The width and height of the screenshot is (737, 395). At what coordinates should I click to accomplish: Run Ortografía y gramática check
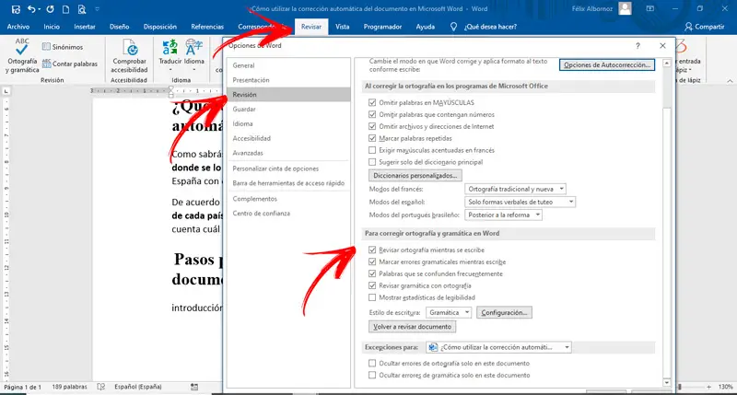21,55
